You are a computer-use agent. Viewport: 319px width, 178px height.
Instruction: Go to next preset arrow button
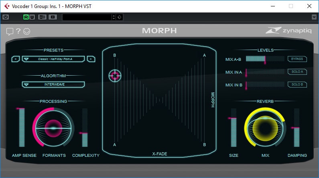(x=91, y=59)
